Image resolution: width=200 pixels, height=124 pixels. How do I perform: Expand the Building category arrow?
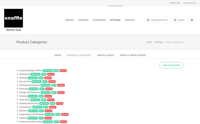click(x=17, y=78)
